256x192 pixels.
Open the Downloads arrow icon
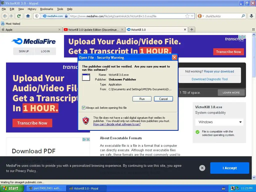pos(251,16)
